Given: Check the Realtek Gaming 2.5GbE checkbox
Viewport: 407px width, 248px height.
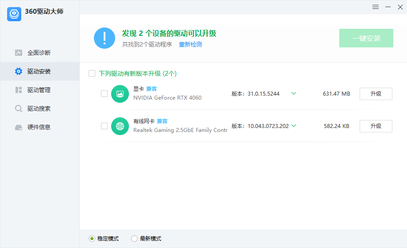Looking at the screenshot, I should coord(104,126).
